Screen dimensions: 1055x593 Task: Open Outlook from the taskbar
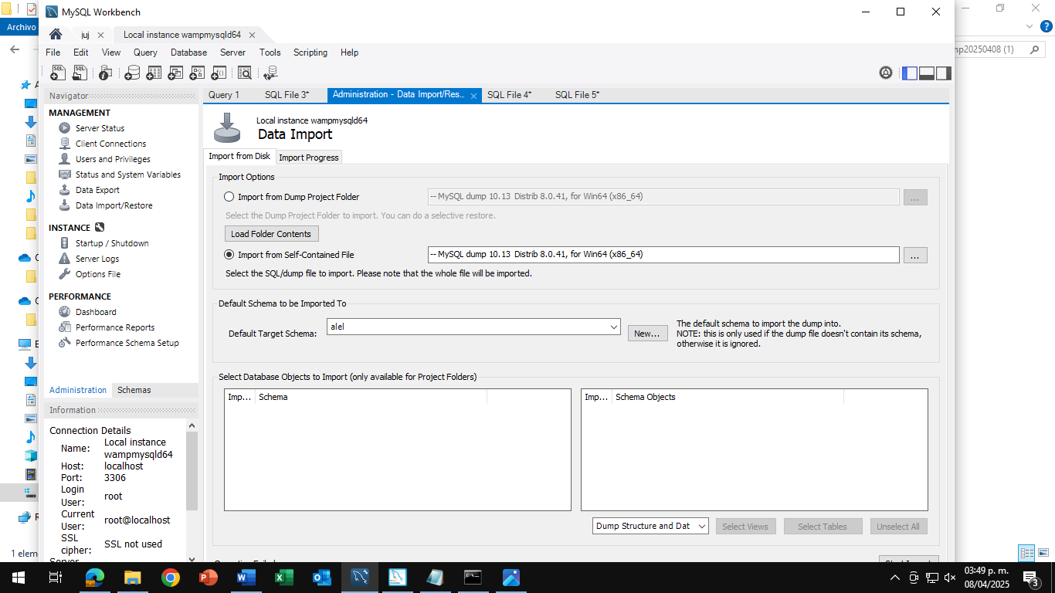pyautogui.click(x=321, y=578)
